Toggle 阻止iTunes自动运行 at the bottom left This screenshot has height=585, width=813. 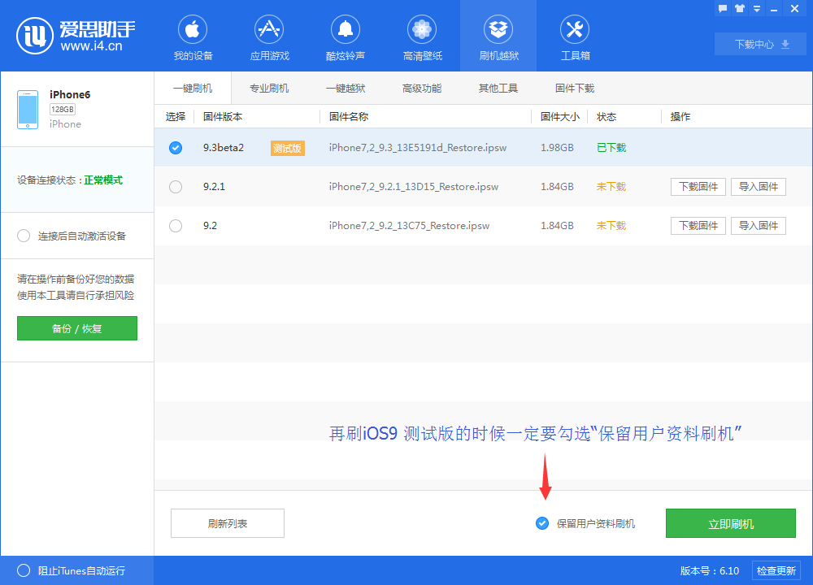pos(23,570)
